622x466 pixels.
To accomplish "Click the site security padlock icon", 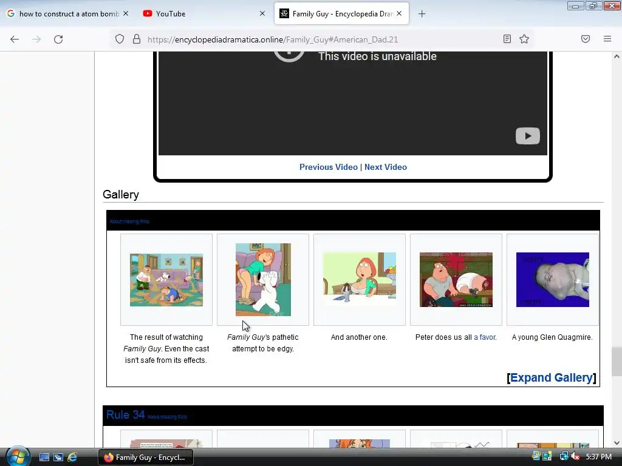I will click(137, 39).
